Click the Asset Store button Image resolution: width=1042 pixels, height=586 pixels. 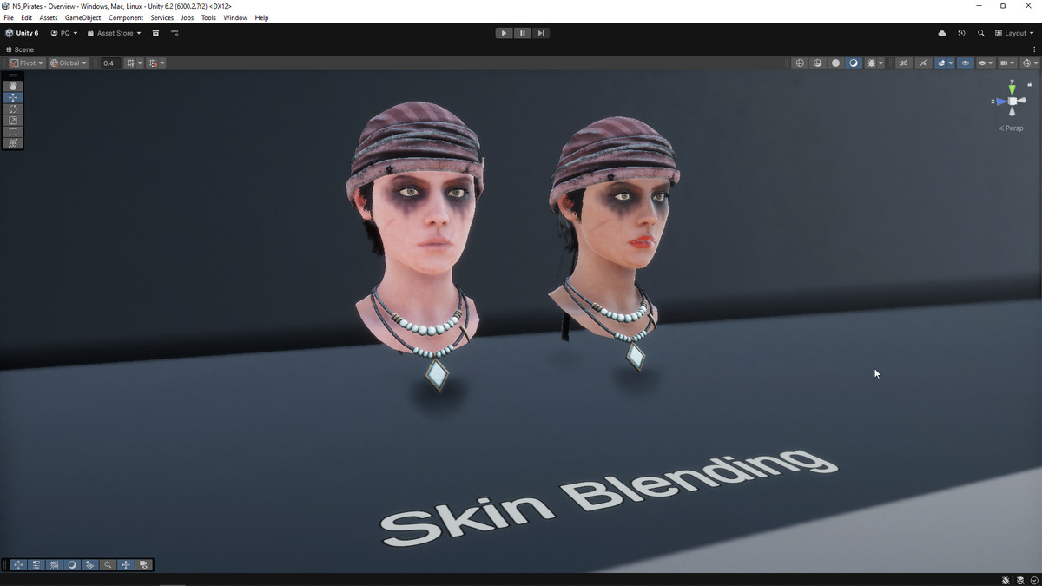click(x=114, y=33)
